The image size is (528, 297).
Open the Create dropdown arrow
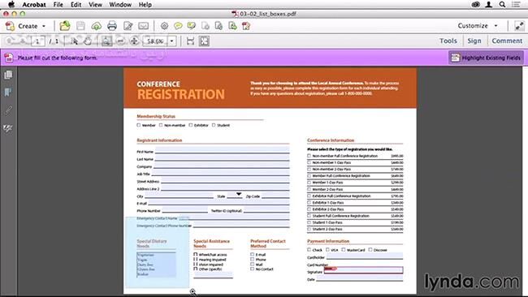[x=44, y=26]
